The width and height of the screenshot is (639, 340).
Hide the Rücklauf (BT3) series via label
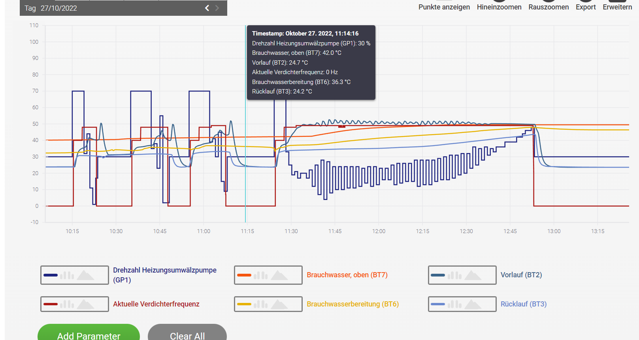[x=523, y=304]
